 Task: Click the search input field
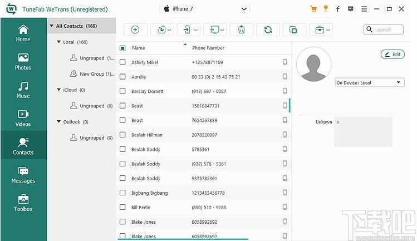tap(384, 29)
